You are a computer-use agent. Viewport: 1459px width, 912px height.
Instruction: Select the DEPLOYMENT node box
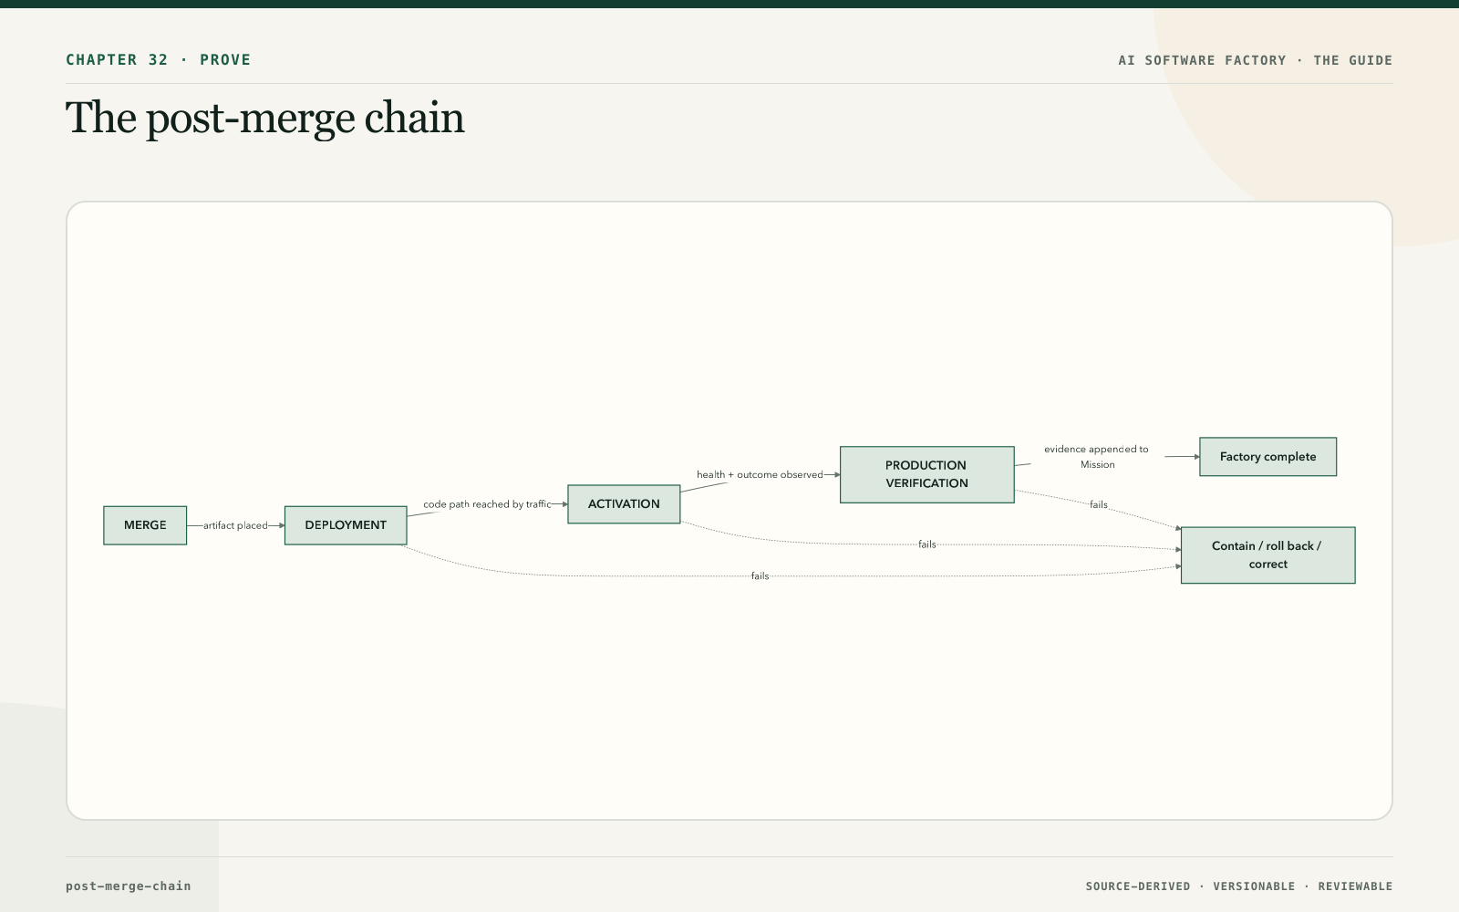click(x=346, y=525)
